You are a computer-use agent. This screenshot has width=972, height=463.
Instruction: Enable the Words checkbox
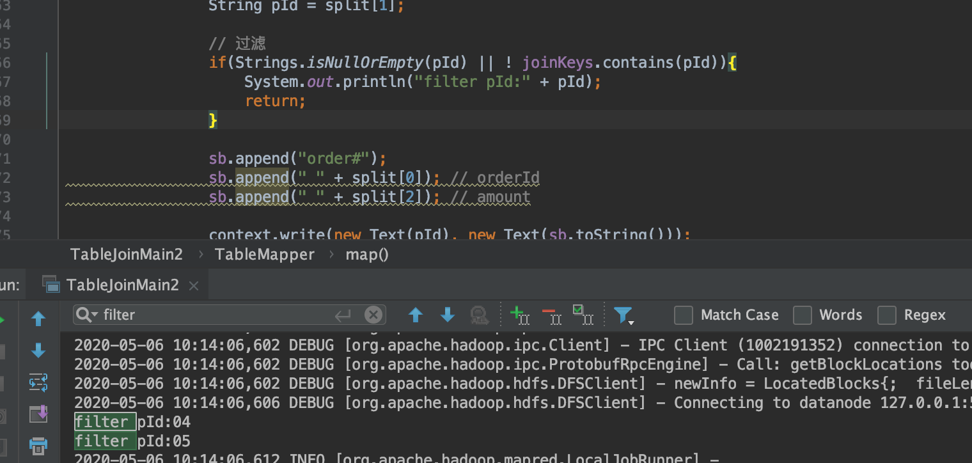pyautogui.click(x=803, y=315)
